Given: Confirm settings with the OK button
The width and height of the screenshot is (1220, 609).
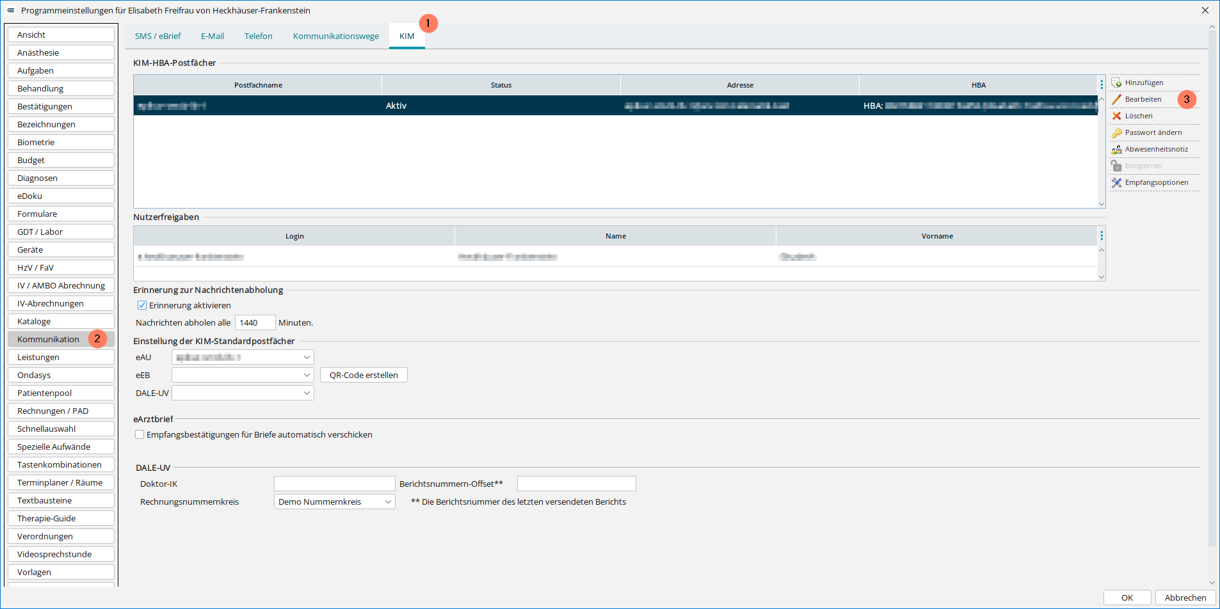Looking at the screenshot, I should (x=1127, y=597).
